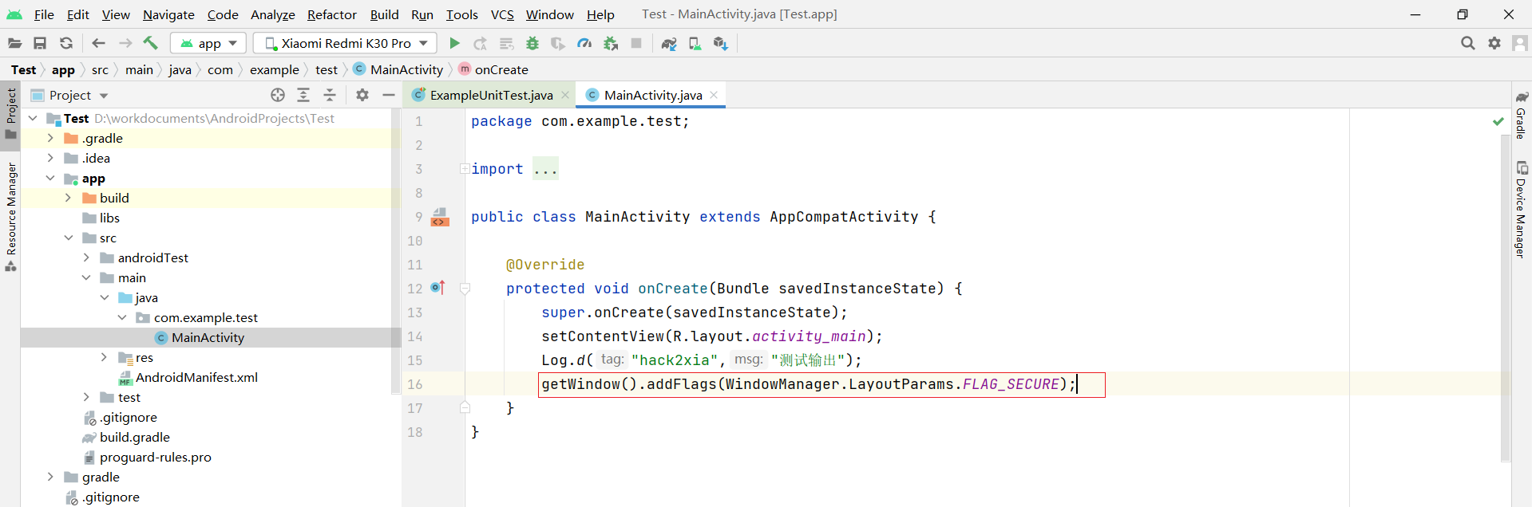Collapse the main folder
This screenshot has width=1532, height=507.
tap(86, 277)
